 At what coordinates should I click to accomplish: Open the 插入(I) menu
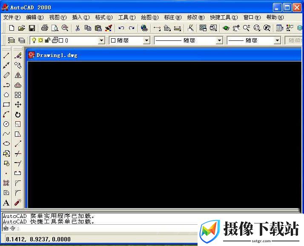[81, 17]
